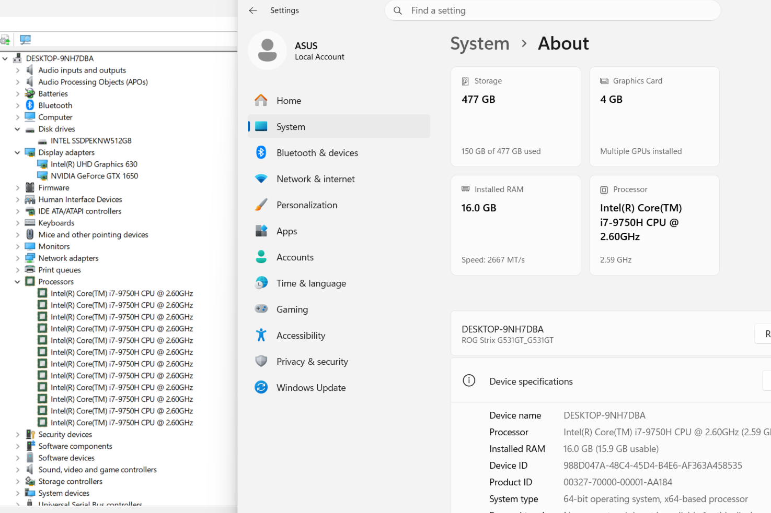Click the Personalization paintbrush icon
Screen dimensions: 771x513
pyautogui.click(x=261, y=205)
